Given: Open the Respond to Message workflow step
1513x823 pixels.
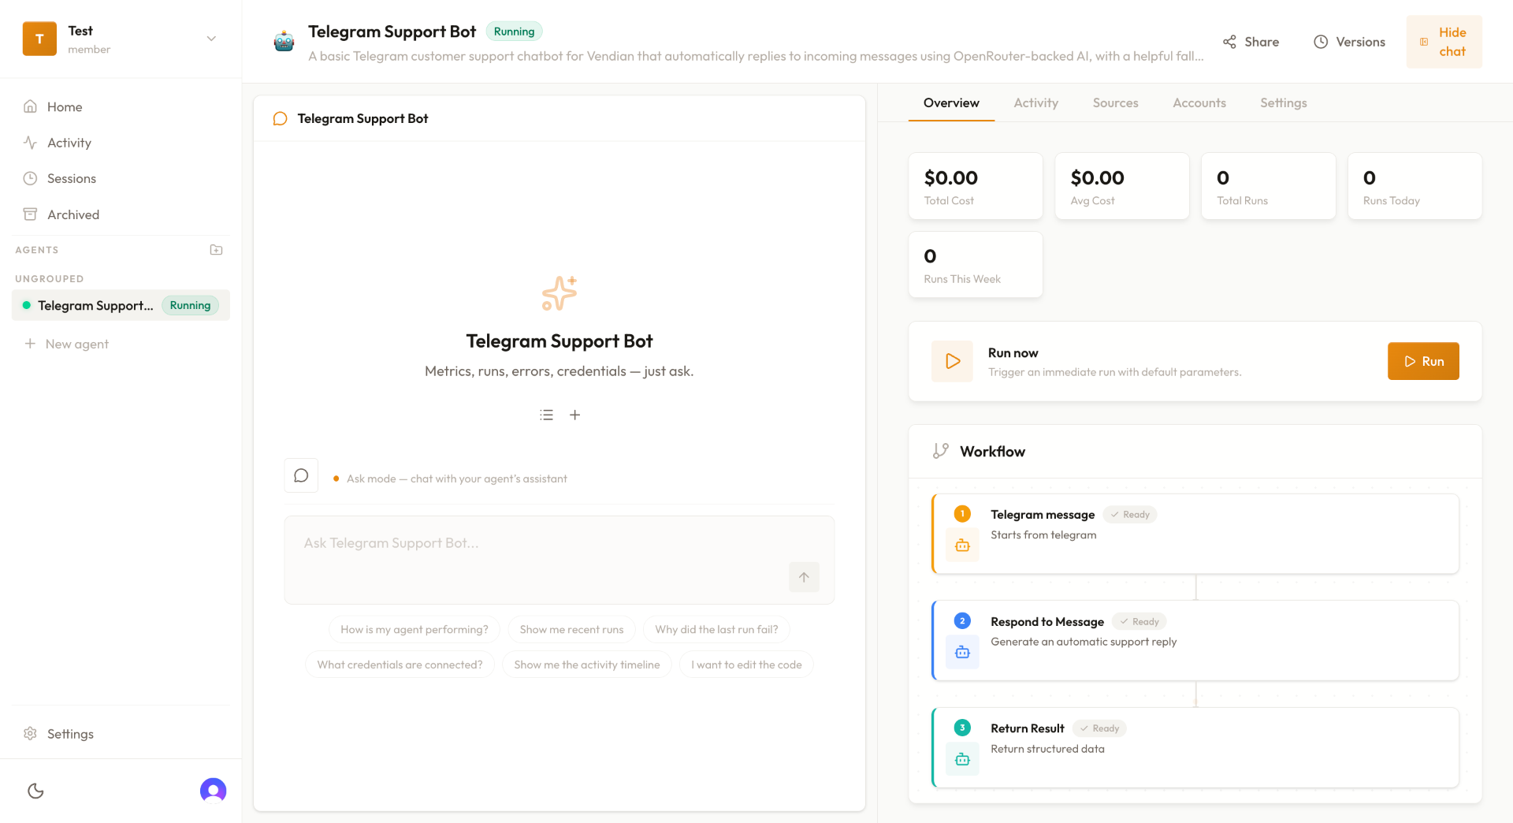Looking at the screenshot, I should pos(1195,641).
